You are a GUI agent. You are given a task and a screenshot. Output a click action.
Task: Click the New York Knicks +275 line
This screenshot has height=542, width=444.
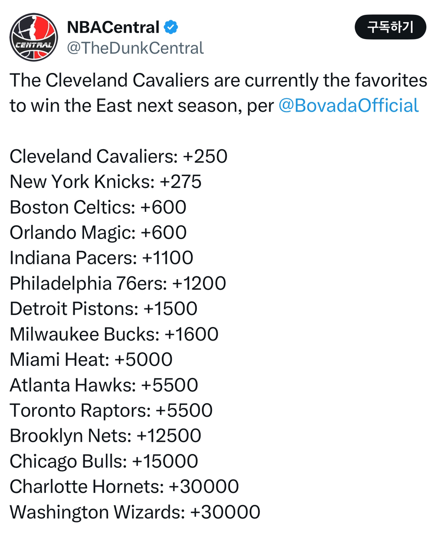[x=105, y=182]
